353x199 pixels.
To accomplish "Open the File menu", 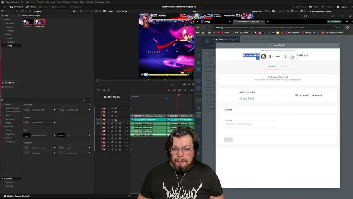I will coord(22,2).
